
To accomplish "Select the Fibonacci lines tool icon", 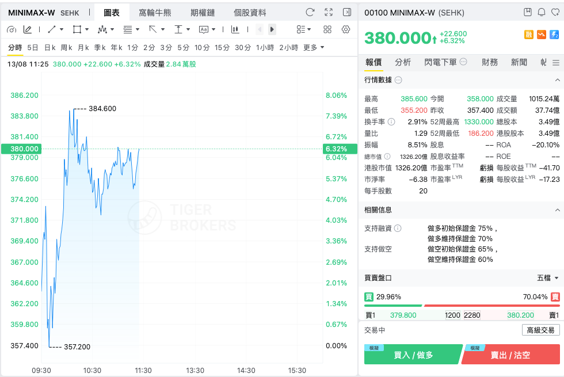I will (128, 29).
